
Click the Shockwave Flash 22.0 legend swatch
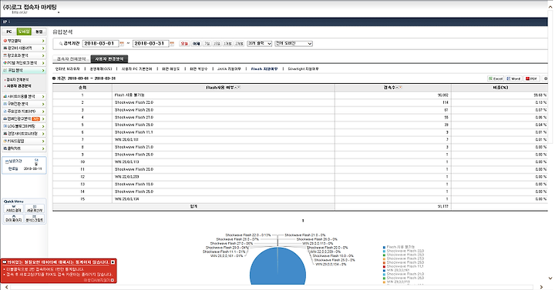click(384, 251)
